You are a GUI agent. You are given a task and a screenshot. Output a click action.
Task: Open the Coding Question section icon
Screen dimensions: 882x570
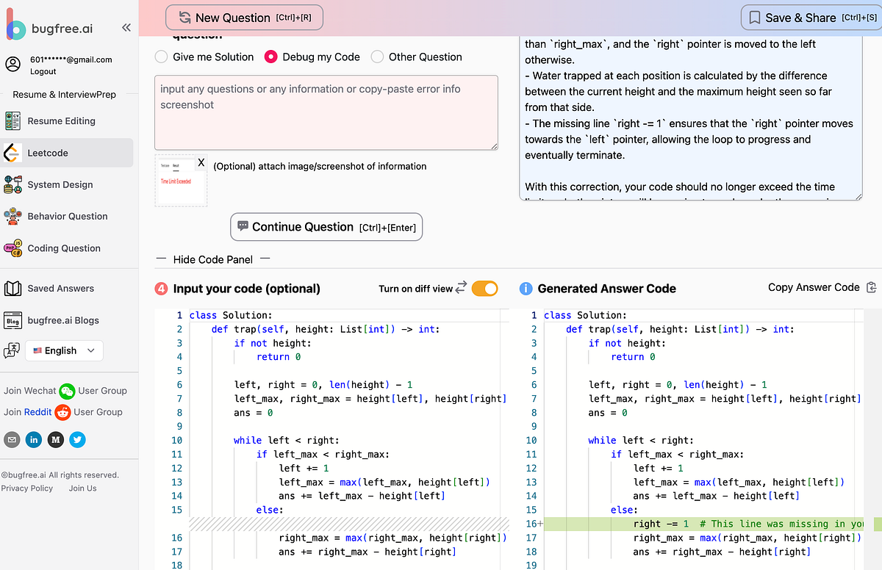click(x=12, y=248)
